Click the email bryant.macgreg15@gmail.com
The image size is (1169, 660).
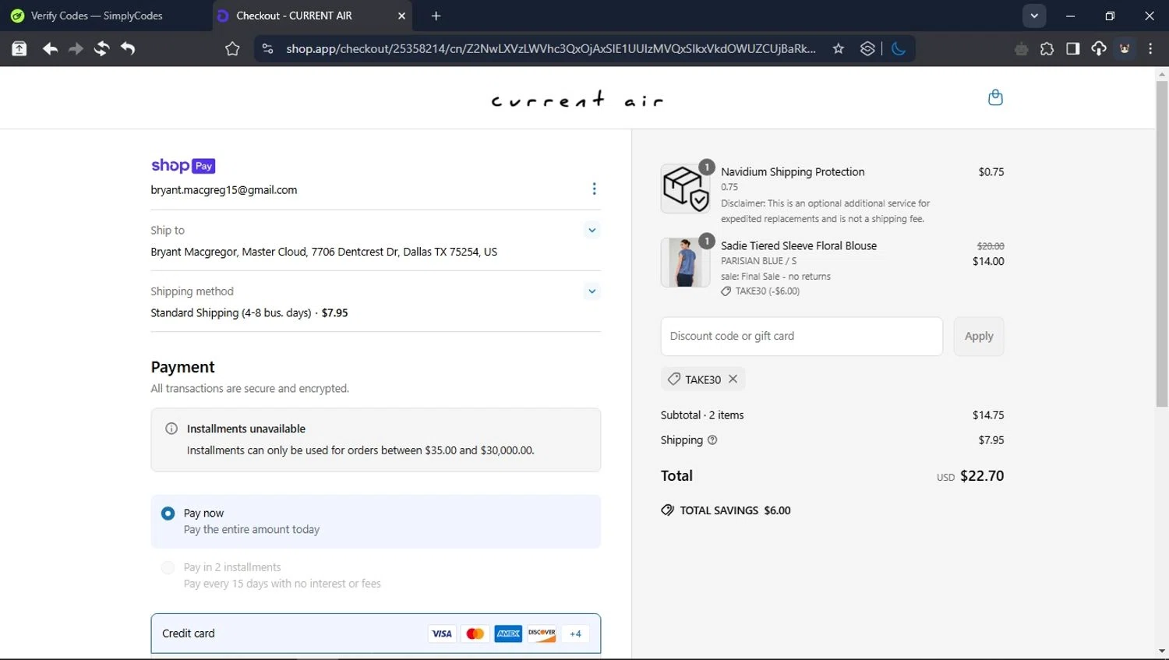(224, 190)
